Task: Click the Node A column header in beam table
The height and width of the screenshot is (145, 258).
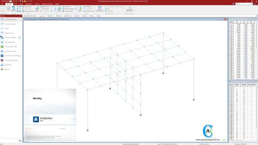Action: click(237, 85)
